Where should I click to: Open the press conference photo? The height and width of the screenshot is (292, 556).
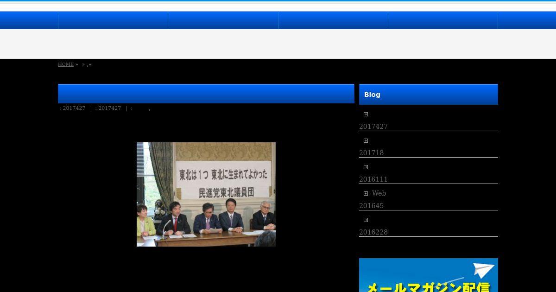click(x=206, y=194)
